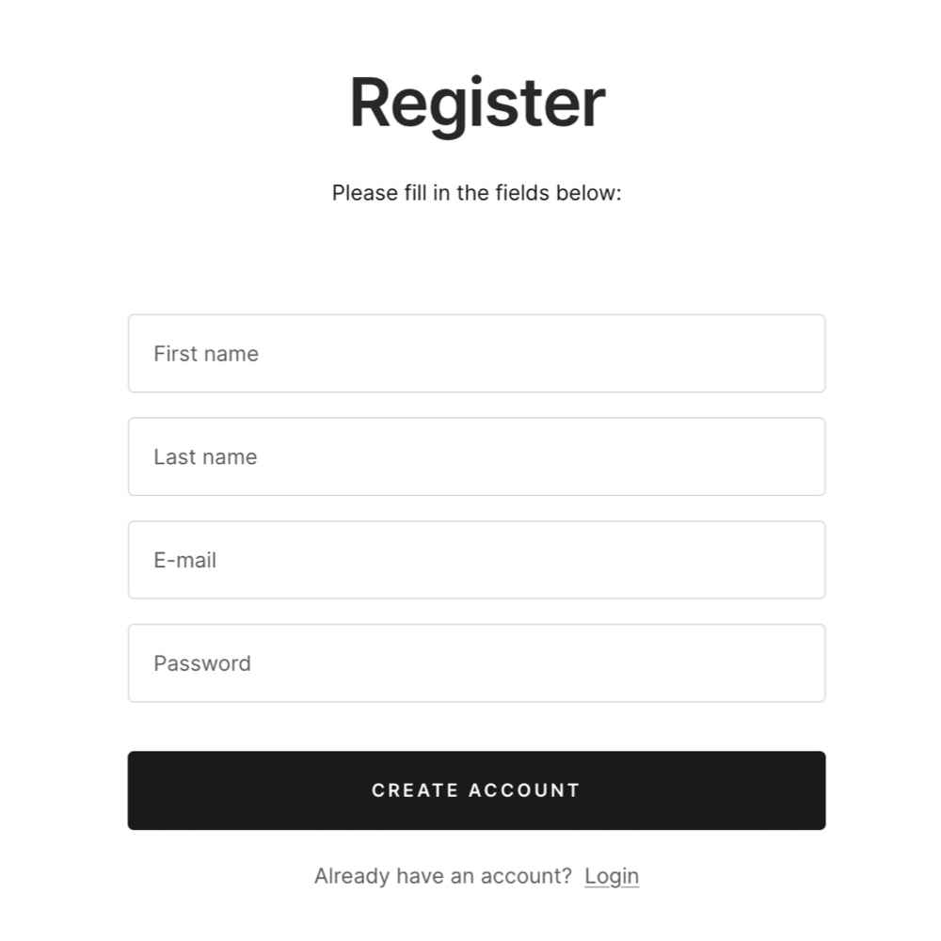Select the E-mail input field

(x=476, y=560)
